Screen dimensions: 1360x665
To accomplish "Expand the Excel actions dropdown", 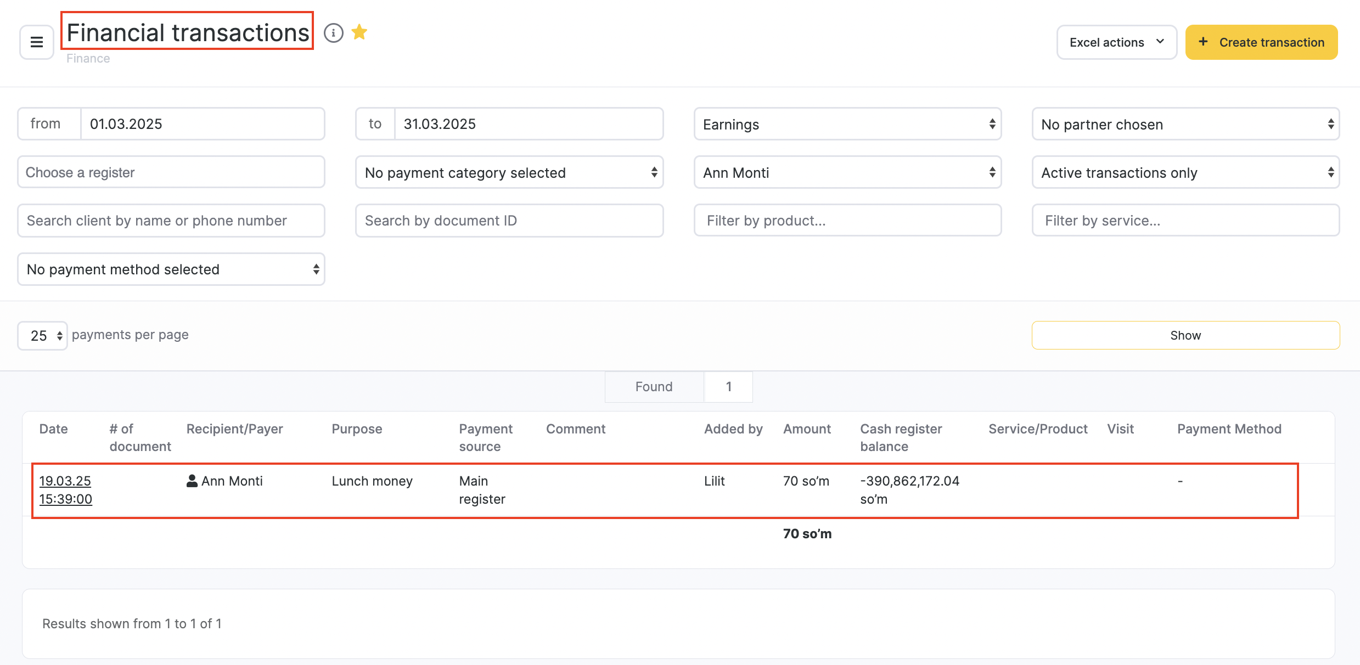I will point(1116,42).
